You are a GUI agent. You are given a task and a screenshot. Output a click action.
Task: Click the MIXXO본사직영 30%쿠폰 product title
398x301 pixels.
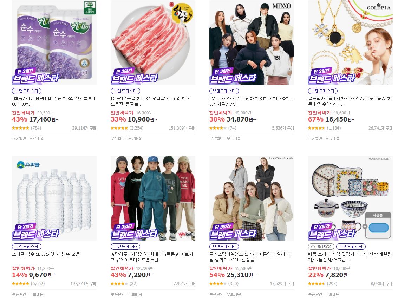tap(251, 101)
